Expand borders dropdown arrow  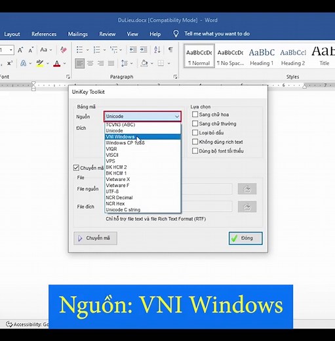click(168, 64)
